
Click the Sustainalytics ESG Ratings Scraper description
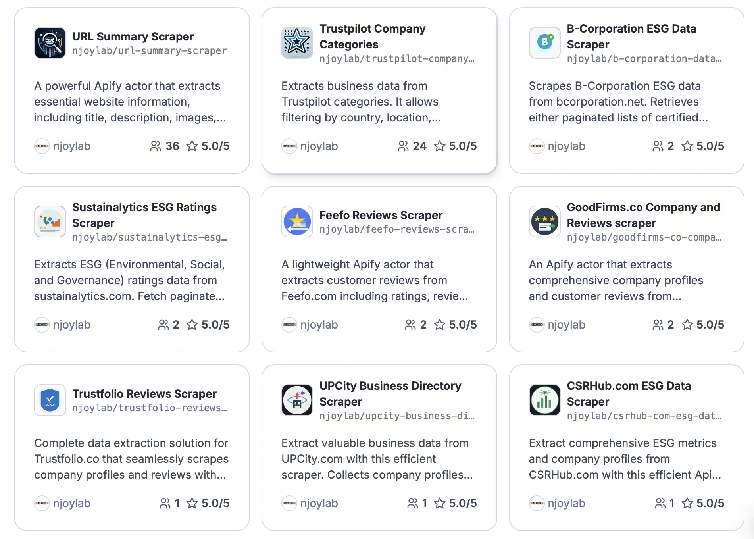[x=130, y=280]
